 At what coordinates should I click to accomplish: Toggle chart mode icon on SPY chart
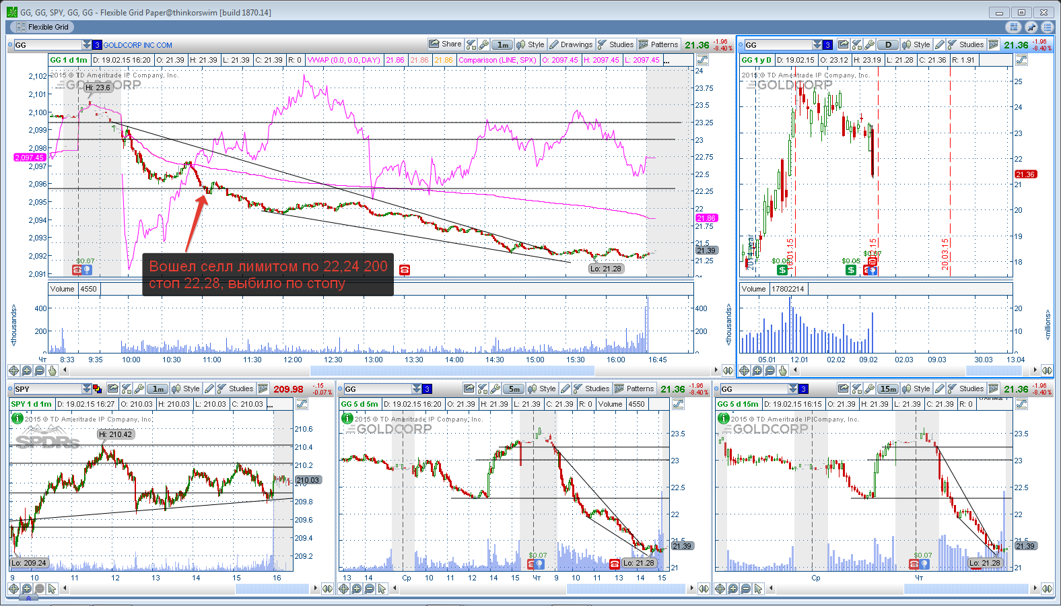(x=302, y=404)
